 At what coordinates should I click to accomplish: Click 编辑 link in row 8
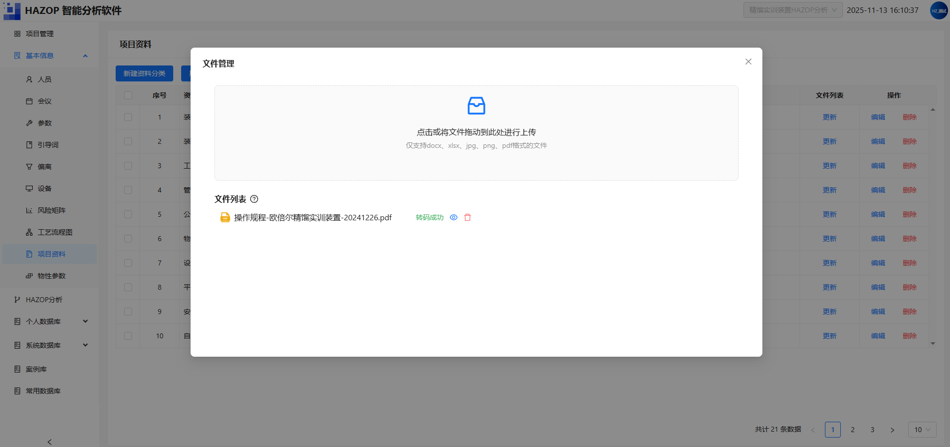pos(878,287)
